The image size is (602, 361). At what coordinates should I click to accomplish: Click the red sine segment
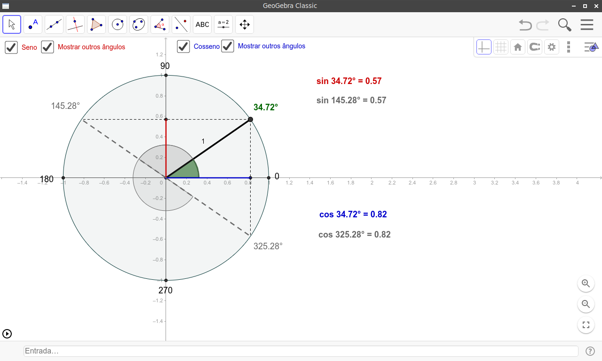166,149
